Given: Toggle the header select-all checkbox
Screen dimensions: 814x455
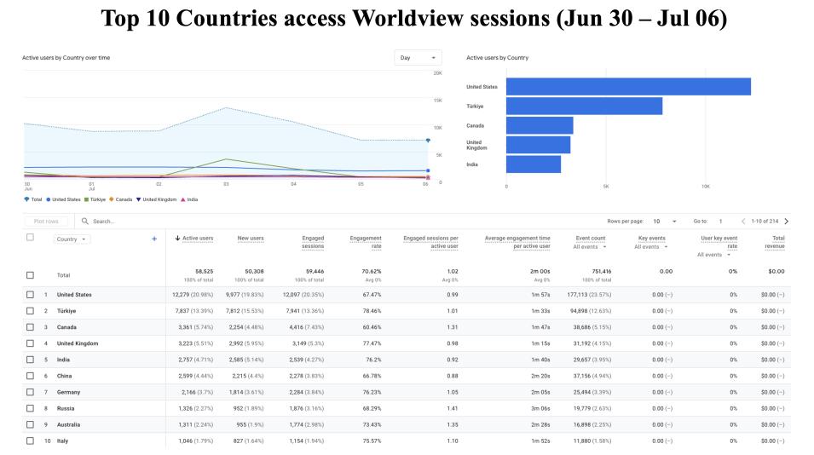Looking at the screenshot, I should (x=30, y=237).
